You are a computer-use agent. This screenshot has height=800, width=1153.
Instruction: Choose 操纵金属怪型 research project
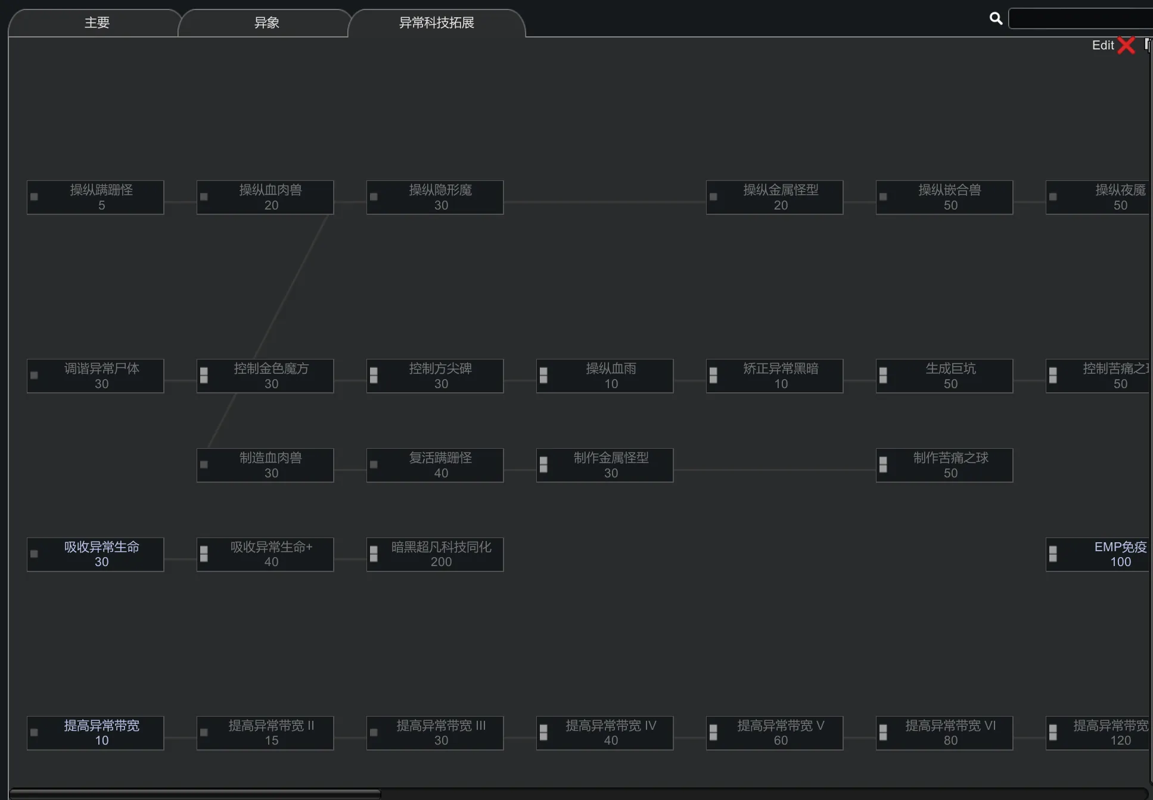click(x=780, y=197)
